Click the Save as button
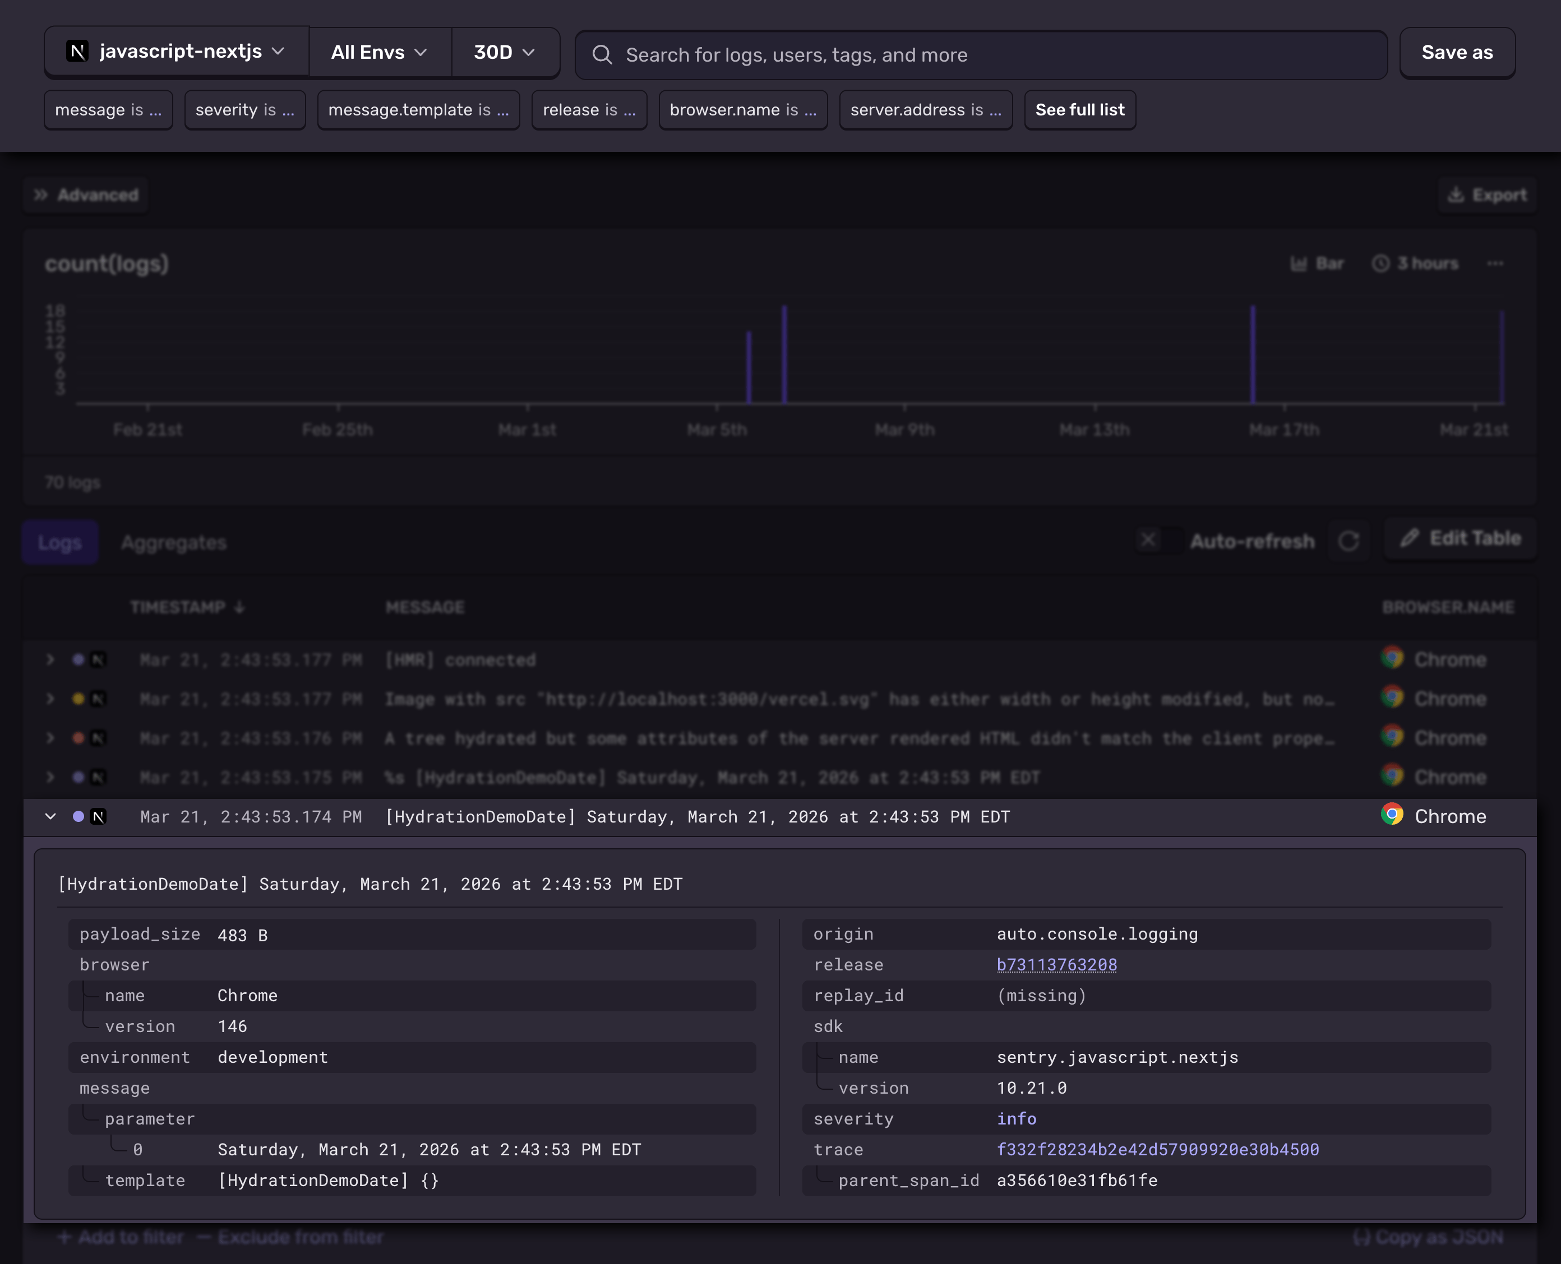The height and width of the screenshot is (1264, 1561). [x=1457, y=53]
